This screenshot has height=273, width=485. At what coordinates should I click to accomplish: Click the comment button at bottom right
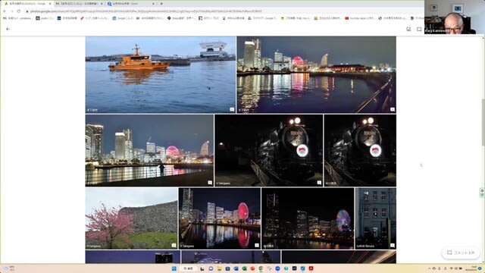click(x=461, y=253)
